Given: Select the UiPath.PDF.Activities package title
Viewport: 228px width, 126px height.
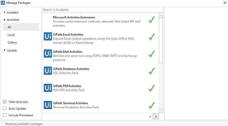Looking at the screenshot, I should point(67,86).
